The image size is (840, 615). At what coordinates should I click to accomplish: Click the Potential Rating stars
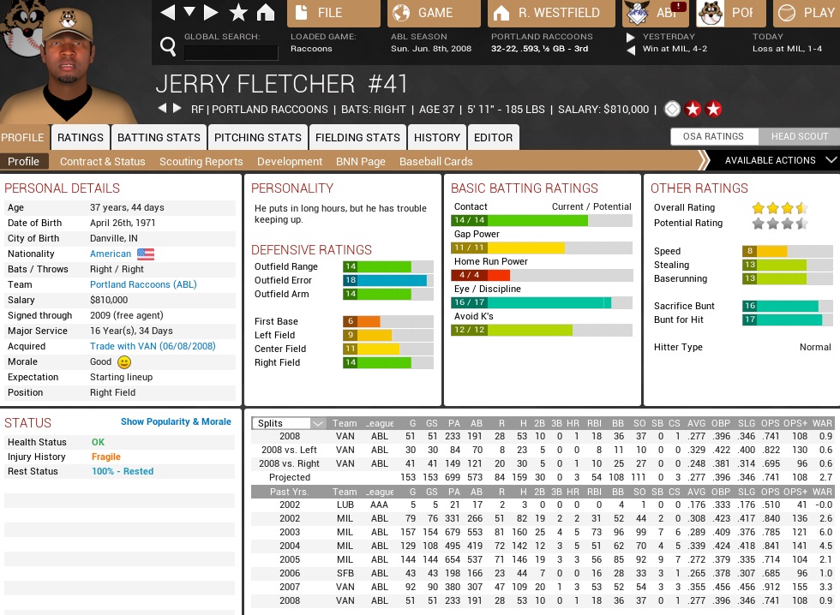779,224
